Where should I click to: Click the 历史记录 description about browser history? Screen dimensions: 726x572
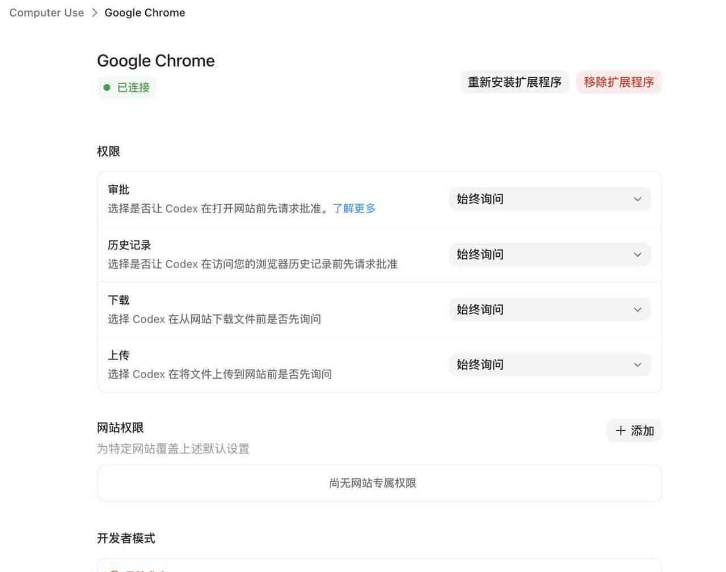point(252,264)
